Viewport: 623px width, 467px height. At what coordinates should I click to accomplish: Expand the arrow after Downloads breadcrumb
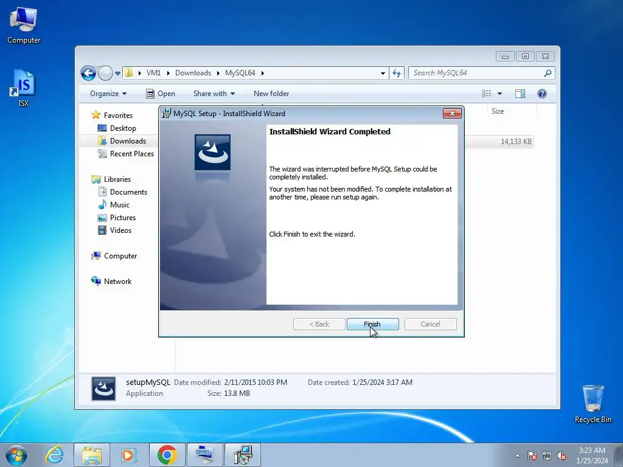click(218, 73)
